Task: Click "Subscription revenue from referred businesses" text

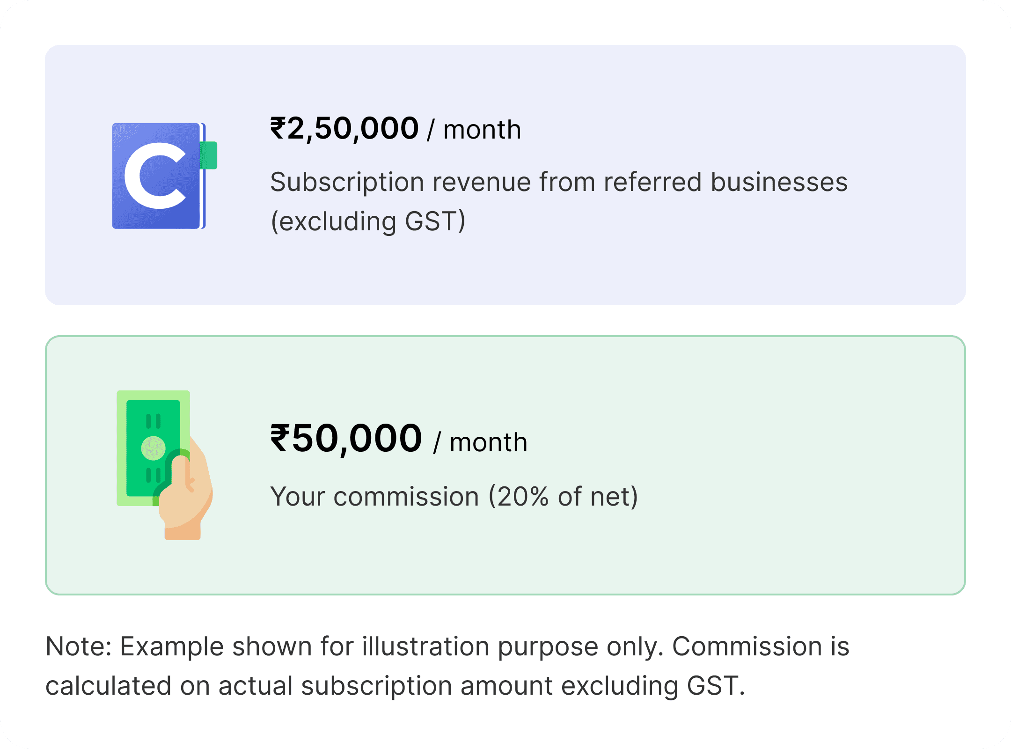Action: [x=559, y=182]
